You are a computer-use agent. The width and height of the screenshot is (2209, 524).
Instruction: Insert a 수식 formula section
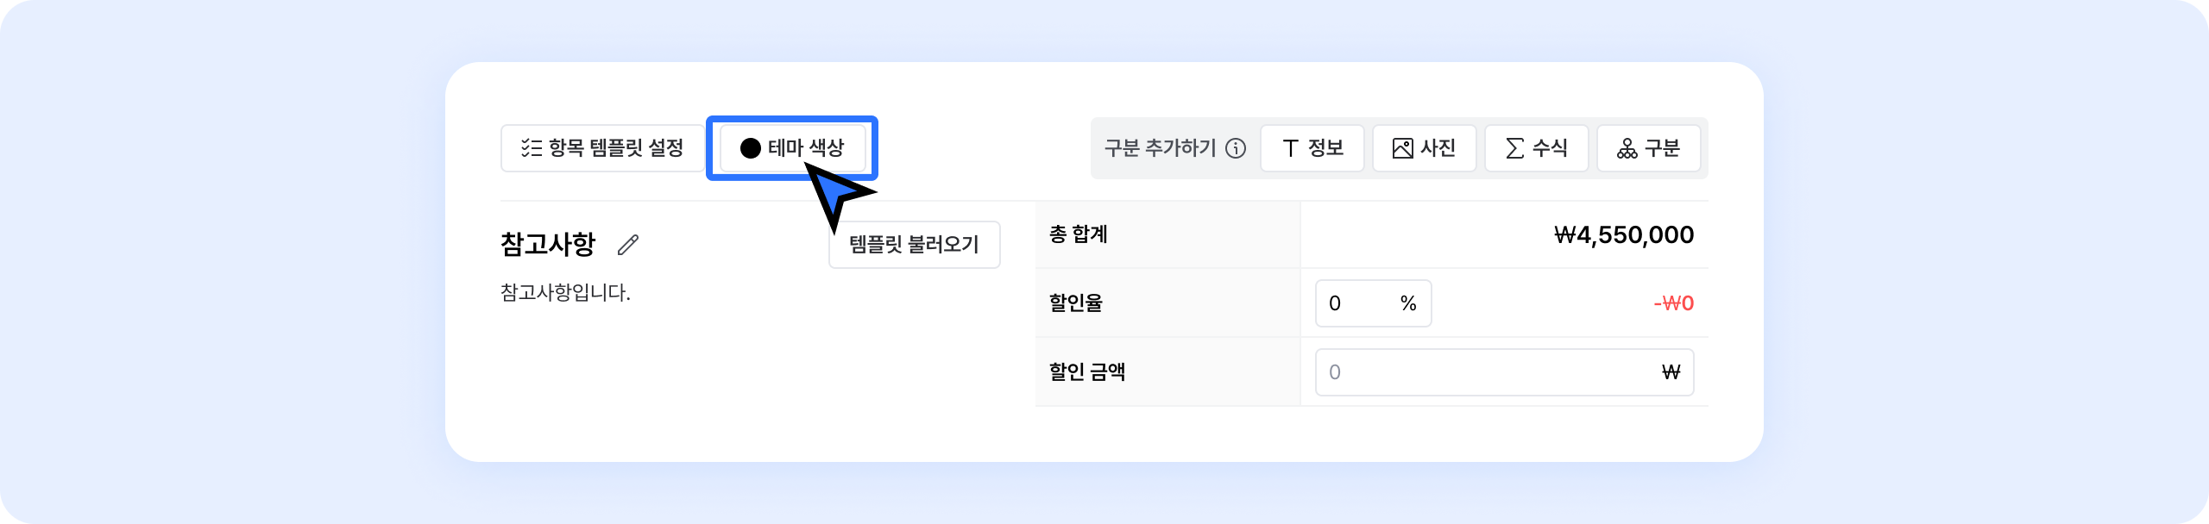coord(1536,148)
